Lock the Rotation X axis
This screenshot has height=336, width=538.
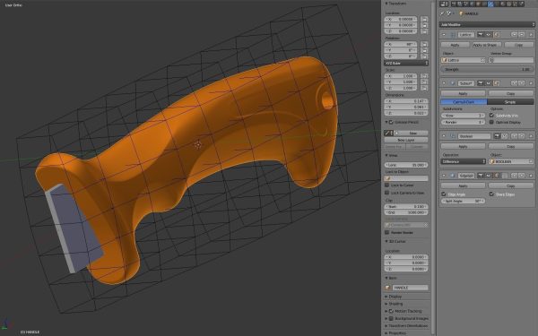[424, 44]
